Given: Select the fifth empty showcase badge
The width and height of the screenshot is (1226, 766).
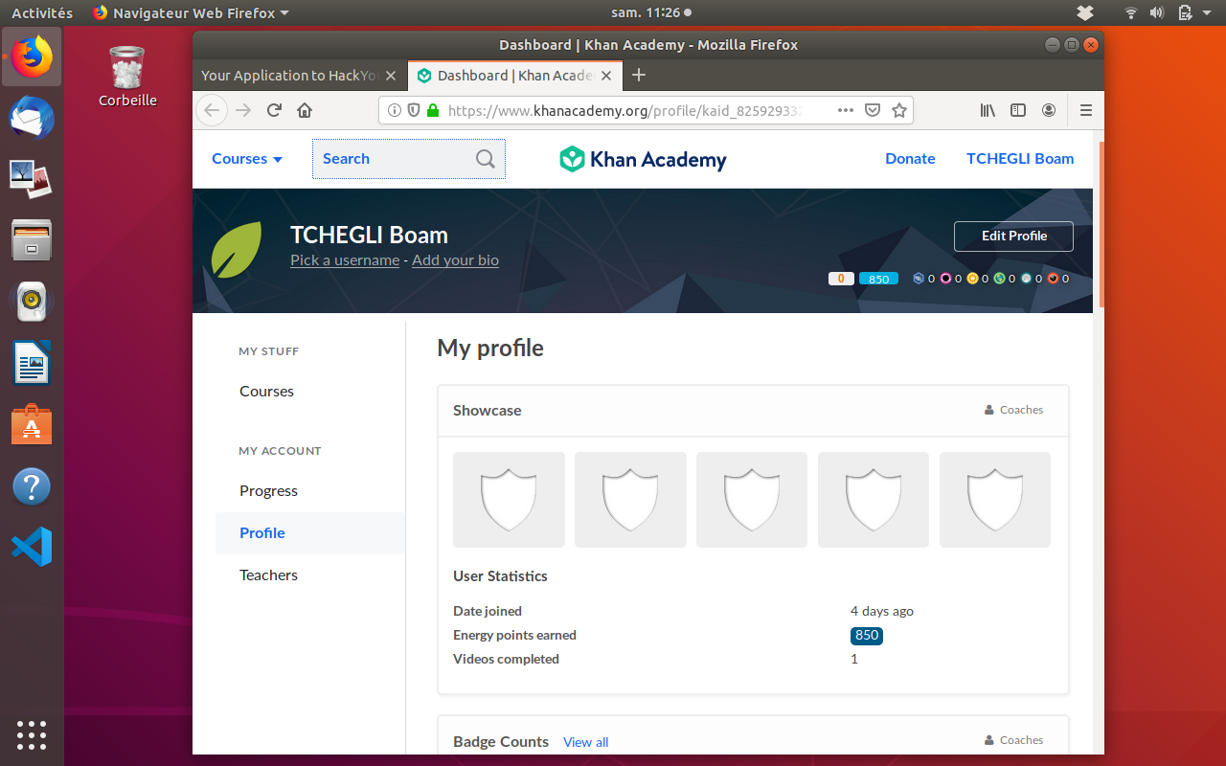Looking at the screenshot, I should (995, 500).
